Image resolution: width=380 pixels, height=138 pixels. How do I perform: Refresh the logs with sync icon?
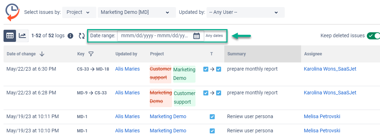81,36
